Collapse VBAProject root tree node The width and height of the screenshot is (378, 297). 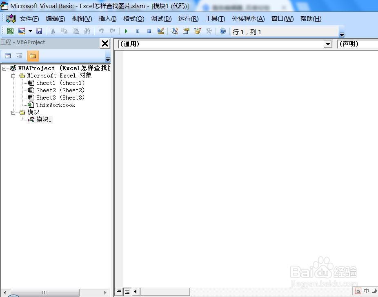point(4,69)
